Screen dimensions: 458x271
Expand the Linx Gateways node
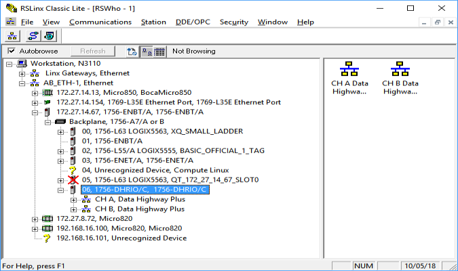22,74
